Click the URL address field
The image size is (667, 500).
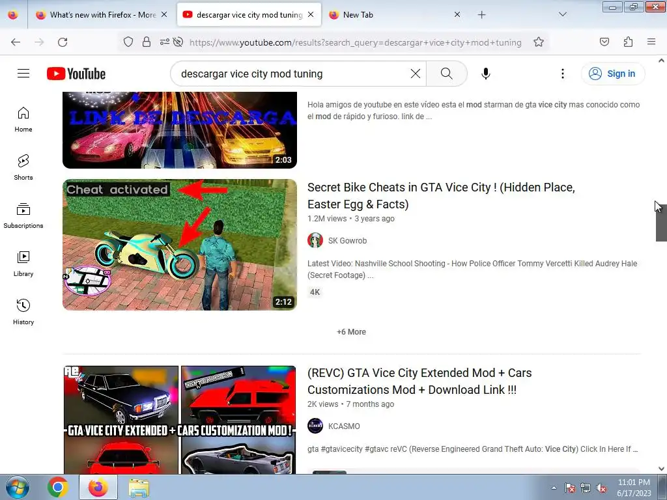coord(356,42)
